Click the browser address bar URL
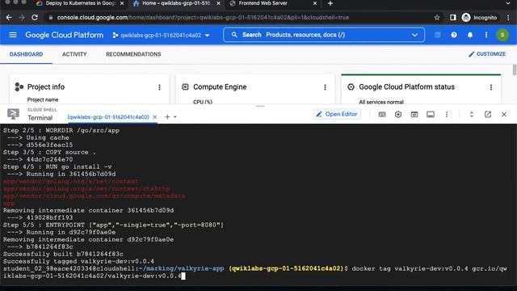This screenshot has height=291, width=517. (203, 18)
